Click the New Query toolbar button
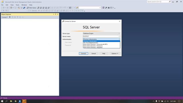 click(x=31, y=8)
